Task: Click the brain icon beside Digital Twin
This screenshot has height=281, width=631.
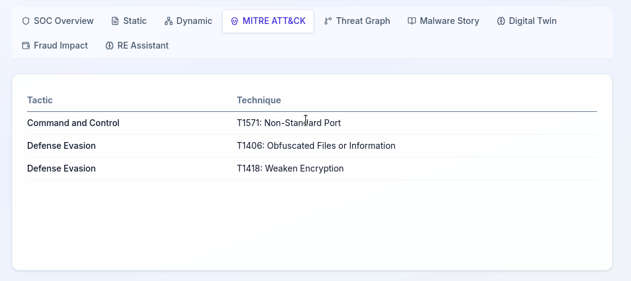Action: point(500,21)
